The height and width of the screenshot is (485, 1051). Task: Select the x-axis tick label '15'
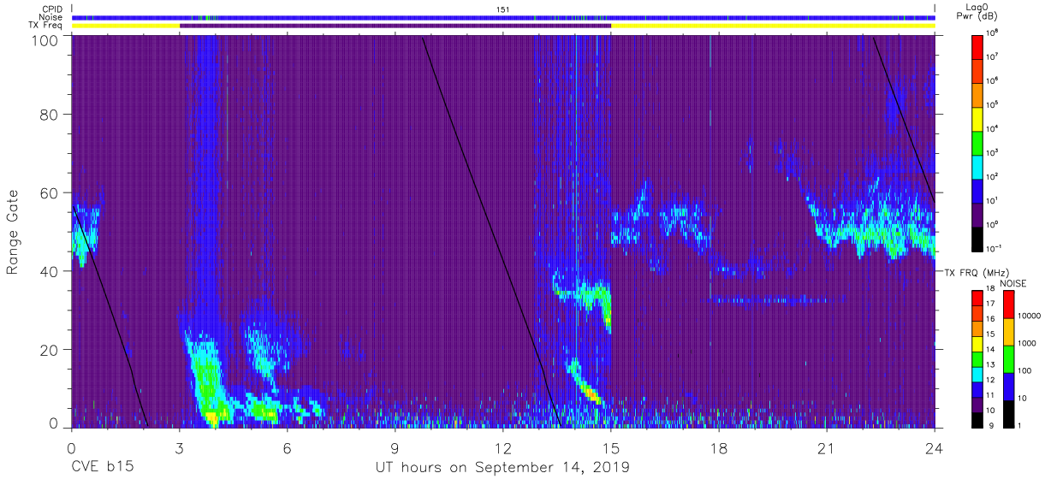click(611, 447)
